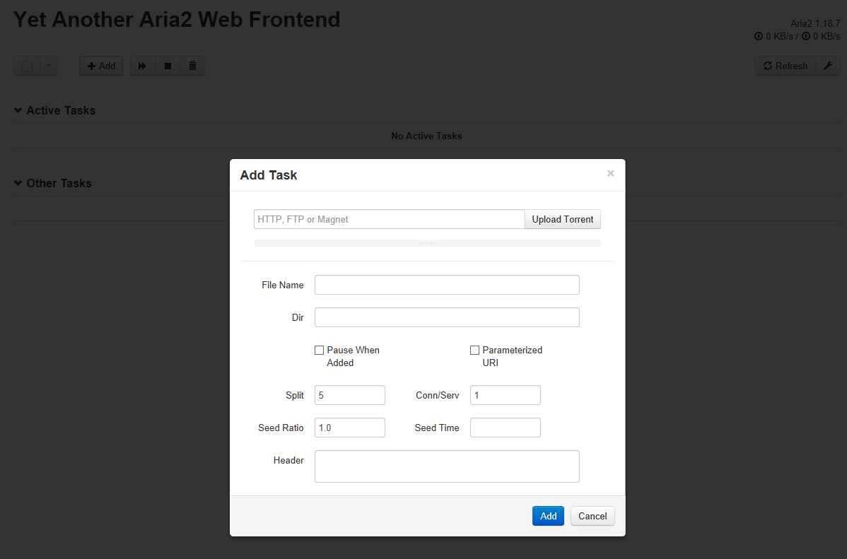
Task: Collapse the Other Tasks section
Action: [17, 183]
